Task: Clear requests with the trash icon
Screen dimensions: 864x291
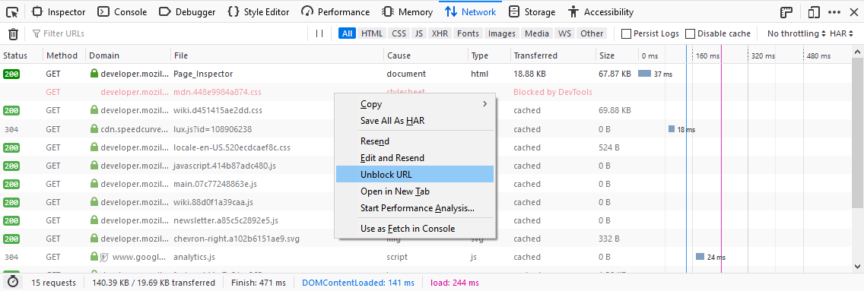Action: click(13, 34)
